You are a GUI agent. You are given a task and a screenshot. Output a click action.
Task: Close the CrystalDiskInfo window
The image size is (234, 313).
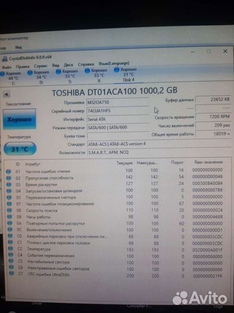(225, 52)
